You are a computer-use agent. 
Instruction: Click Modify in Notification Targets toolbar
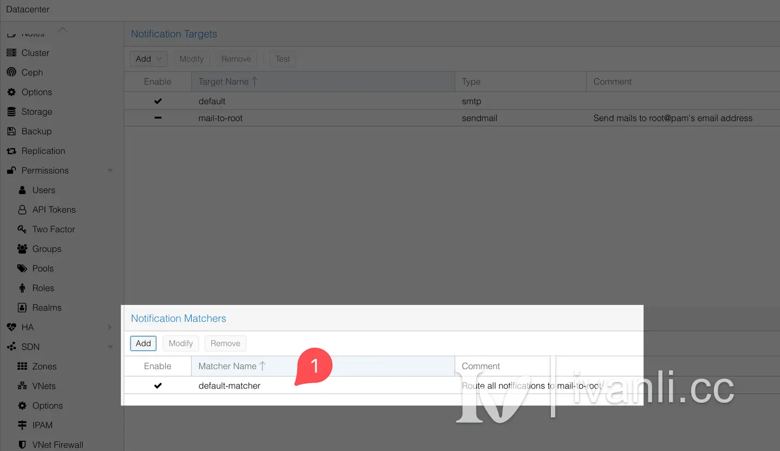tap(192, 59)
